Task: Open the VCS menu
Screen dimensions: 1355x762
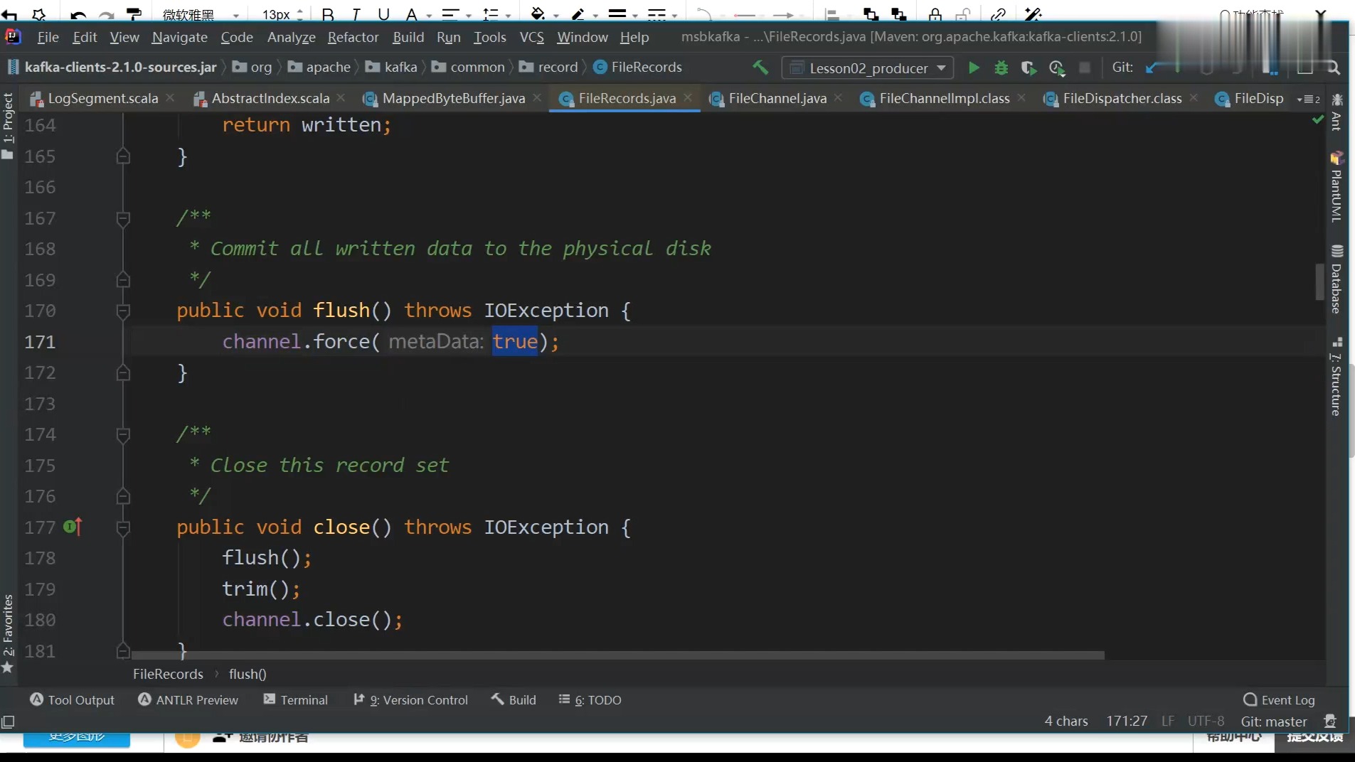Action: coord(532,37)
